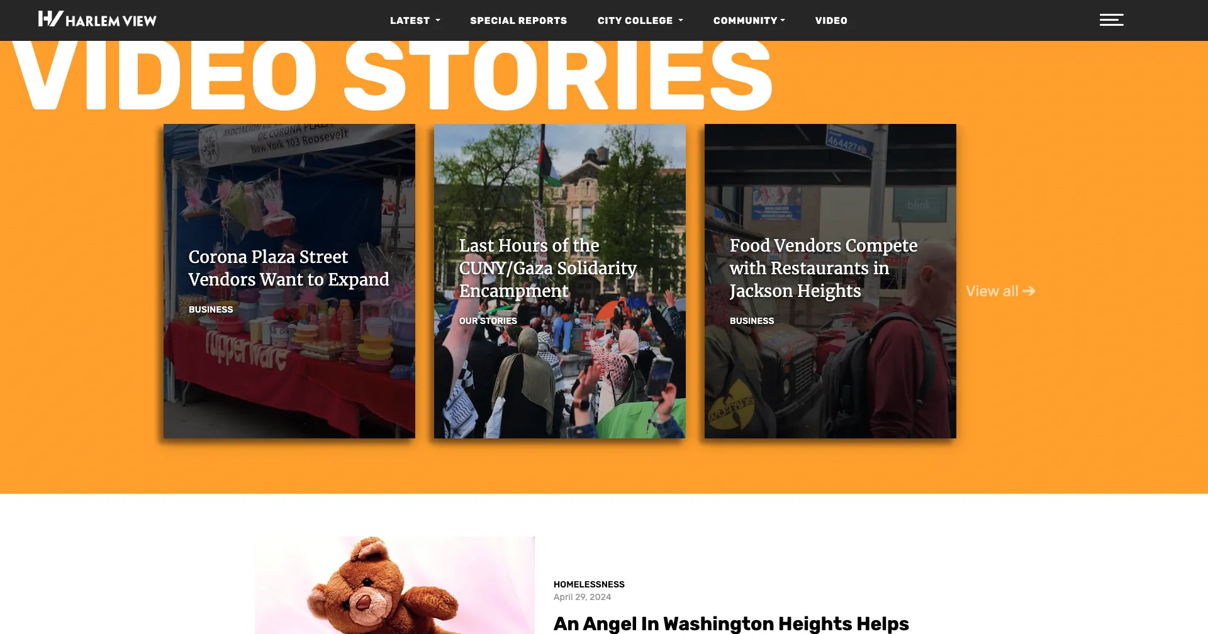Viewport: 1208px width, 634px height.
Task: Open Corona Plaza Street Vendors story title
Action: (289, 268)
